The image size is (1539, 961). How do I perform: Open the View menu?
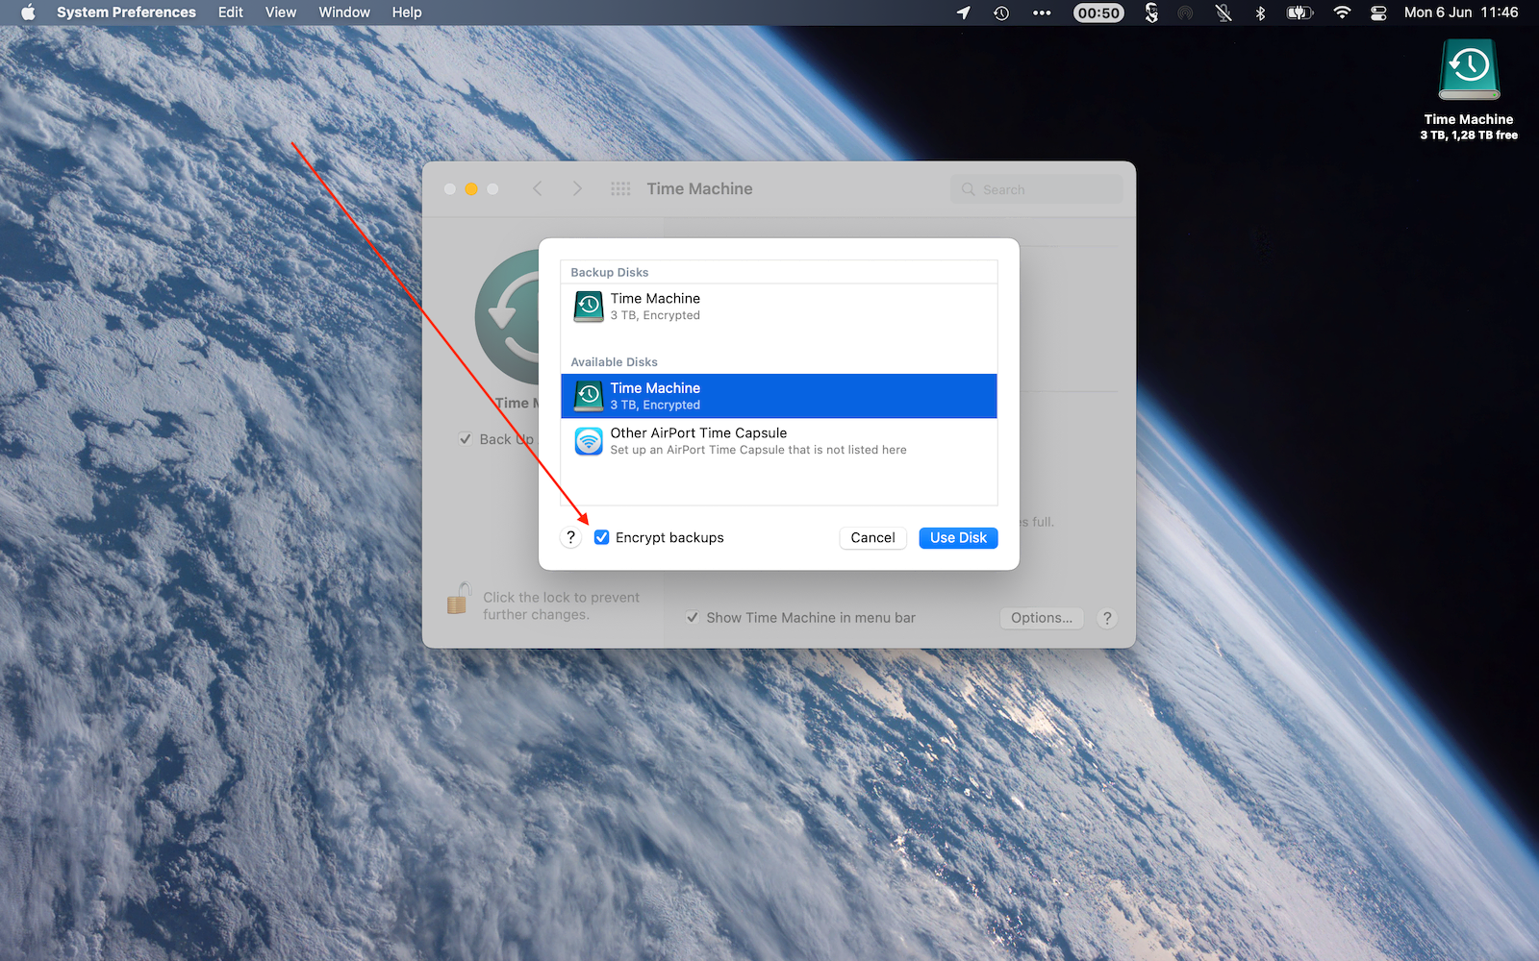click(x=280, y=12)
